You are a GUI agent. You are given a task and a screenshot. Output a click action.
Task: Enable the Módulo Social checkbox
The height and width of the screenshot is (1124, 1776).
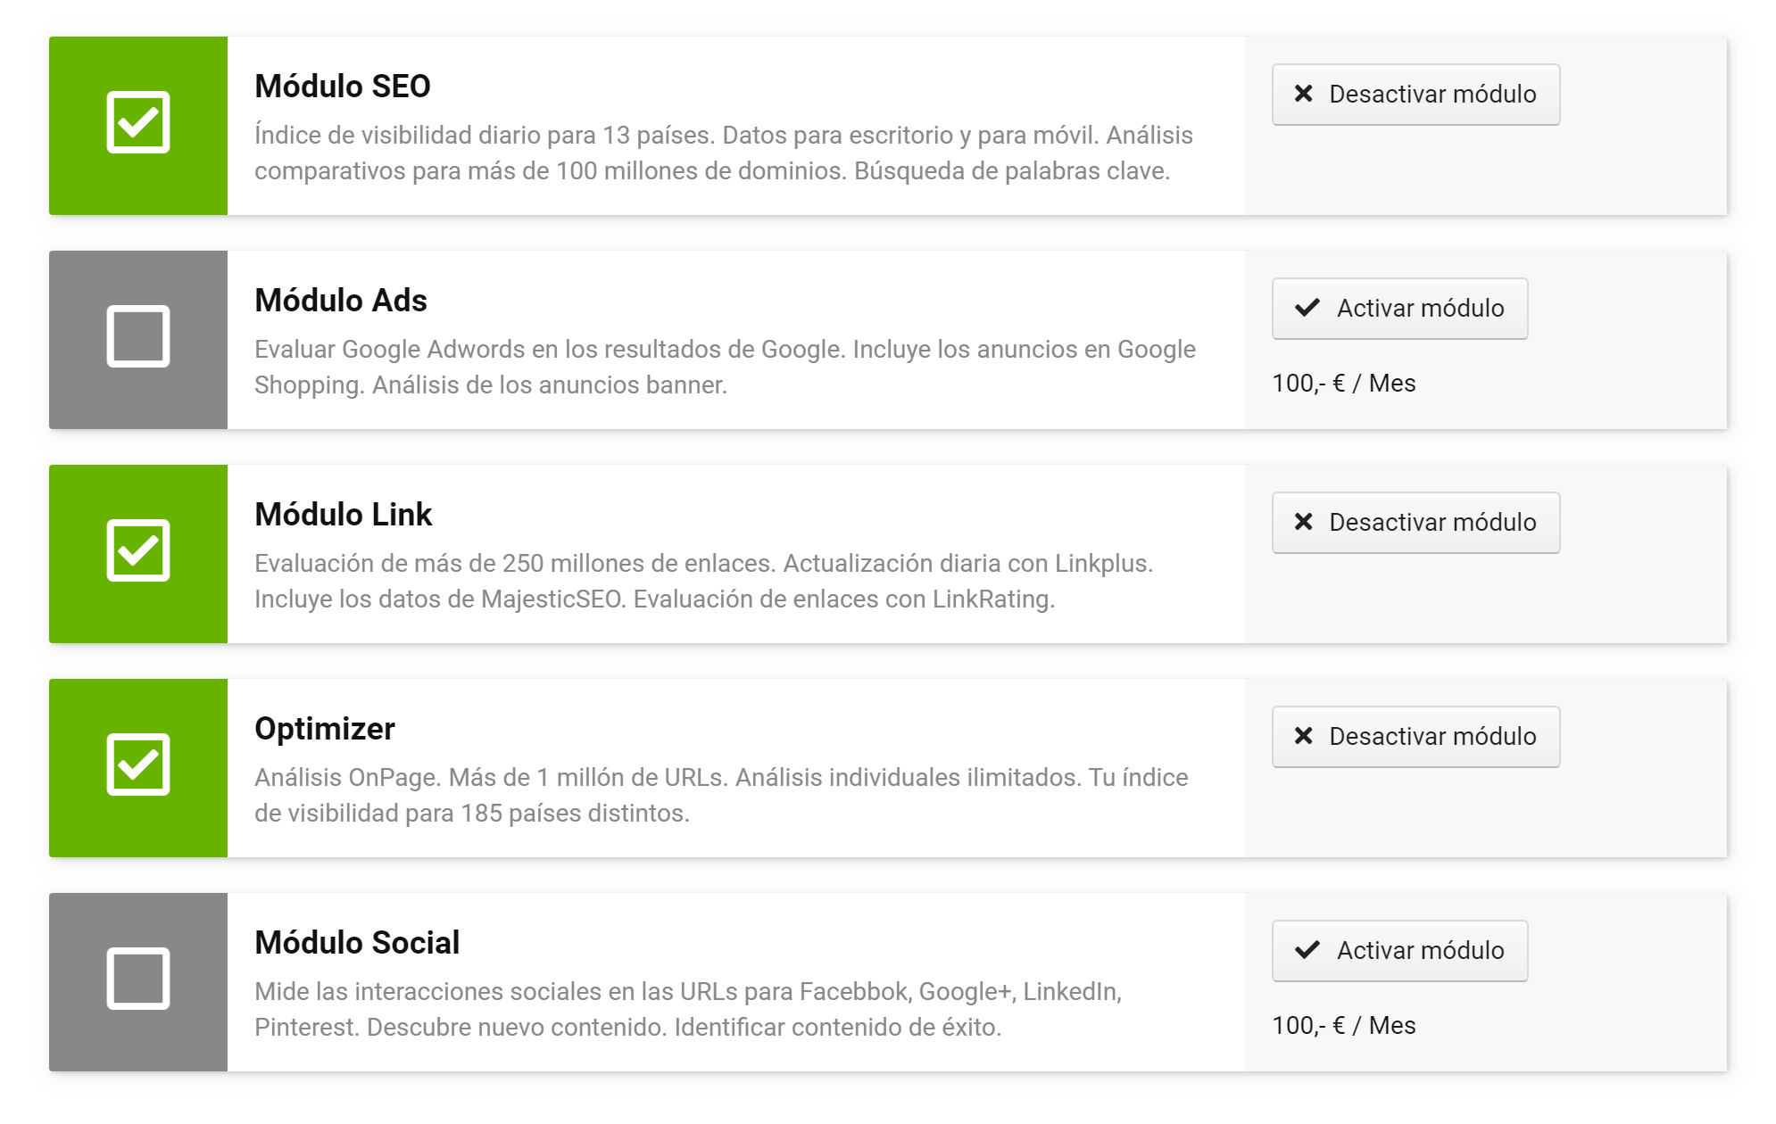(x=138, y=979)
